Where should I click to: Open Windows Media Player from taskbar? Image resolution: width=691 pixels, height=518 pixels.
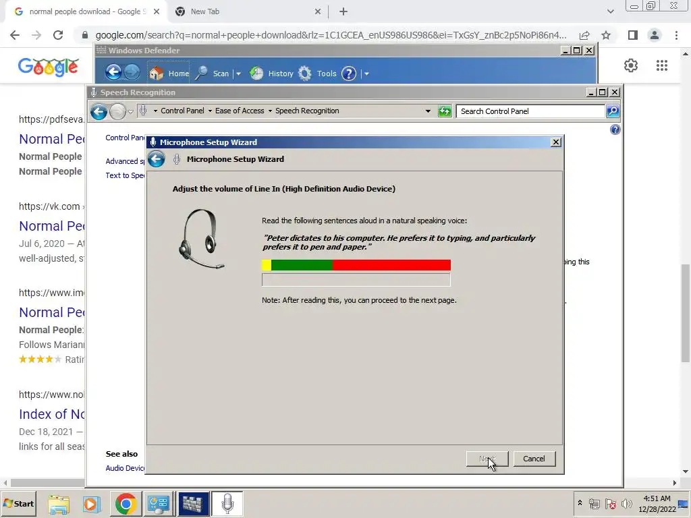point(92,504)
